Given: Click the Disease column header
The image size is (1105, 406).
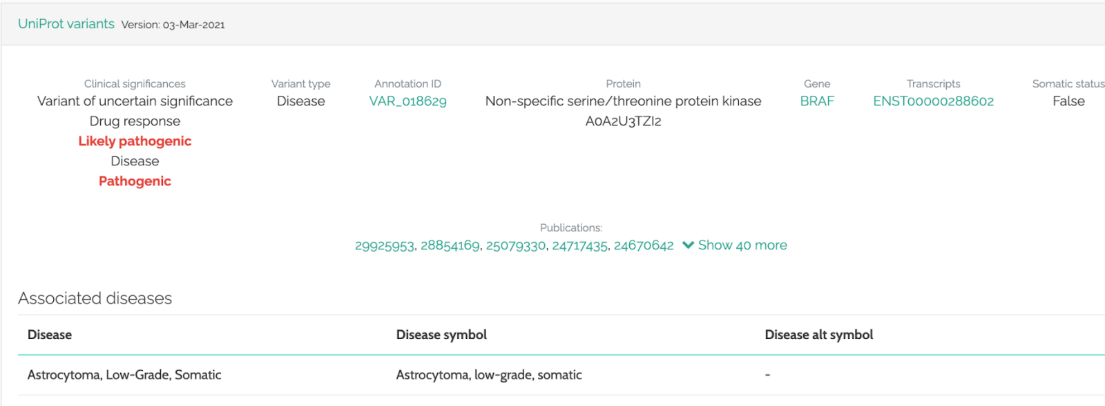Looking at the screenshot, I should 50,335.
